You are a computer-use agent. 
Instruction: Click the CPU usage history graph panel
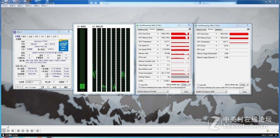pyautogui.click(x=111, y=60)
